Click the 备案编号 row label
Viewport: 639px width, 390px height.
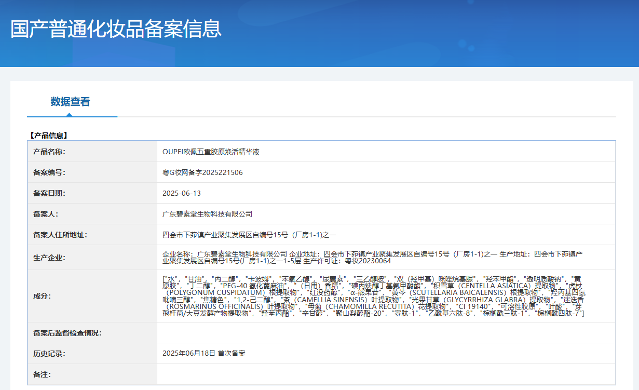click(49, 172)
